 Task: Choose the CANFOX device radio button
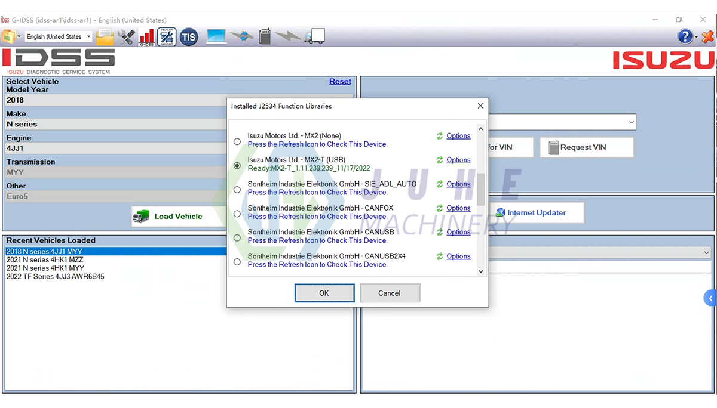(237, 214)
